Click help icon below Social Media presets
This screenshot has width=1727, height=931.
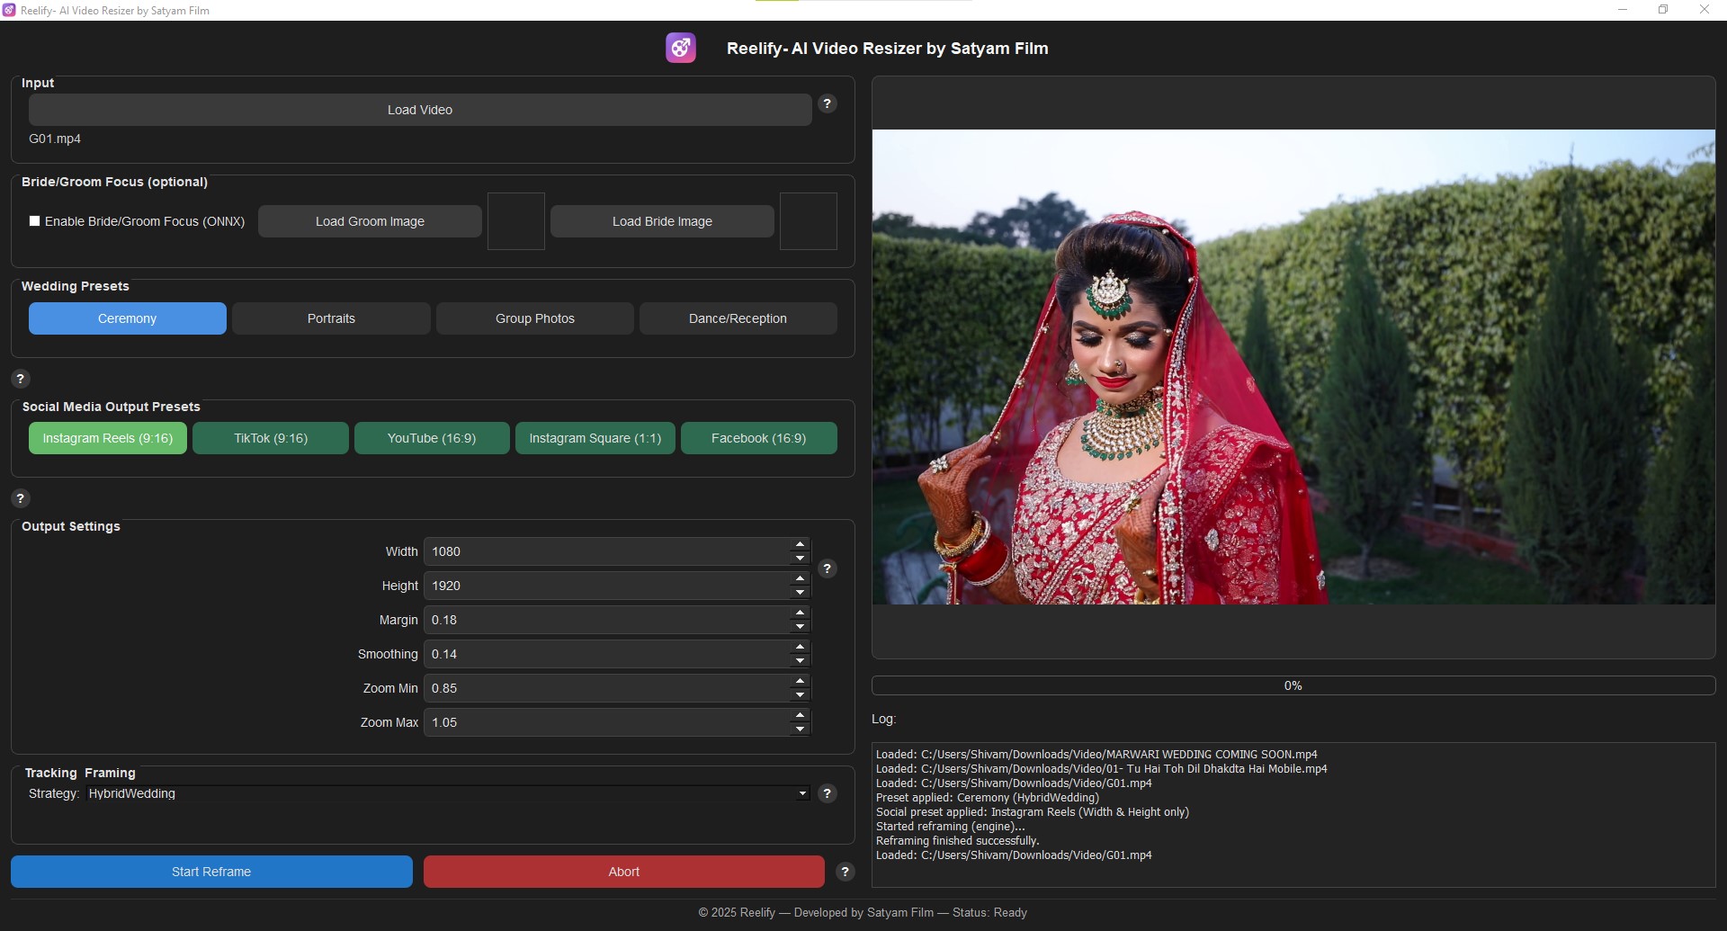[x=20, y=498]
